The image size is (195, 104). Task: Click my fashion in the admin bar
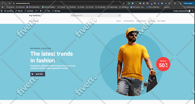(x=9, y=11)
